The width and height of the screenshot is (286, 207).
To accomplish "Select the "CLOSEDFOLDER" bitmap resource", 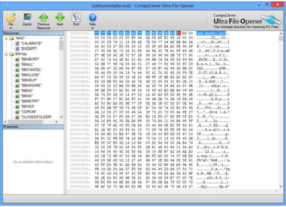I will click(x=37, y=117).
